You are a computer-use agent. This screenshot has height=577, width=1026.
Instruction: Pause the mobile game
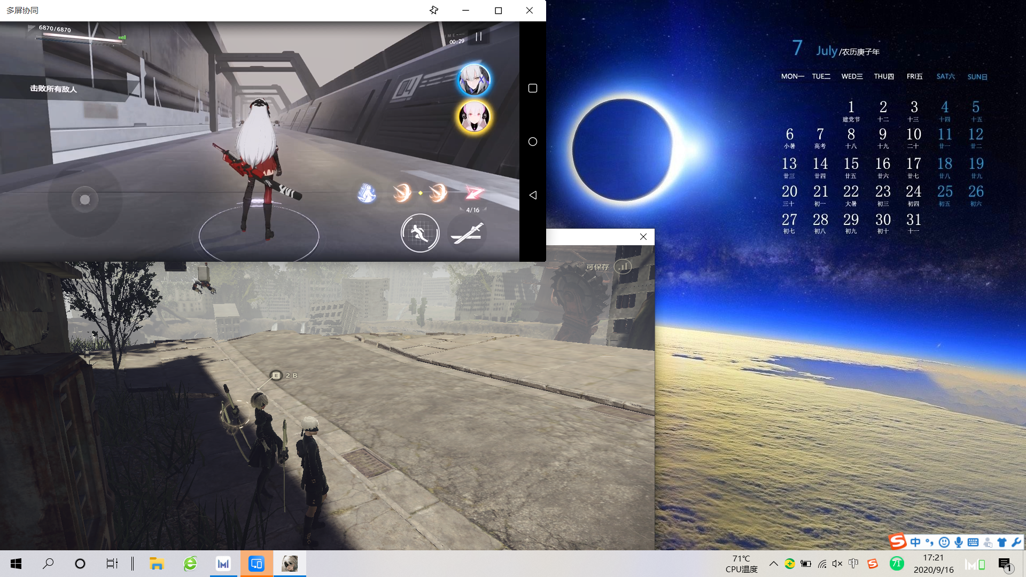point(479,36)
